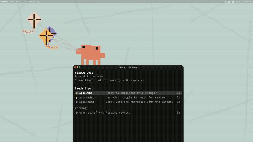Open the Terminal app menu
Viewport: 253px width, 142px height.
pyautogui.click(x=5, y=2)
